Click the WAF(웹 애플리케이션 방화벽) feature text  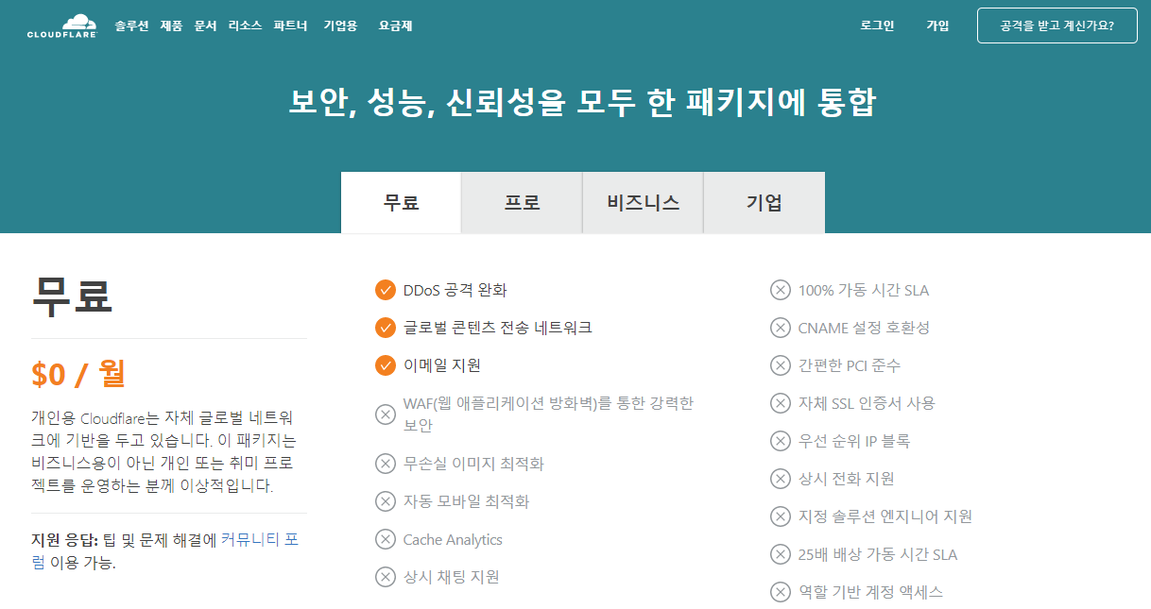[548, 414]
